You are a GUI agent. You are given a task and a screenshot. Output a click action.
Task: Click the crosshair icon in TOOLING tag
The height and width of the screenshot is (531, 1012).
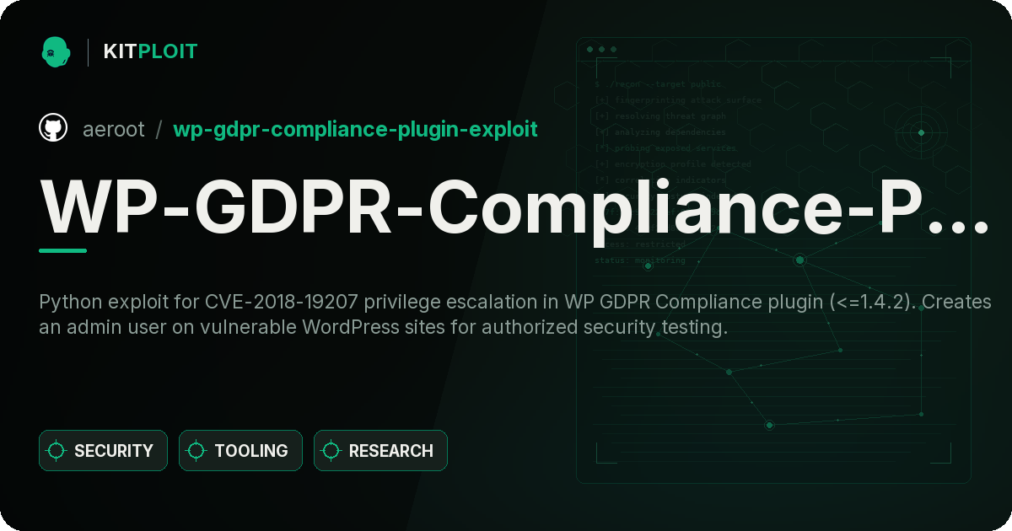(196, 451)
